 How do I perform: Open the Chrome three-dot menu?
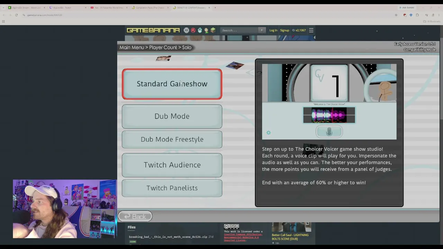pos(439,15)
